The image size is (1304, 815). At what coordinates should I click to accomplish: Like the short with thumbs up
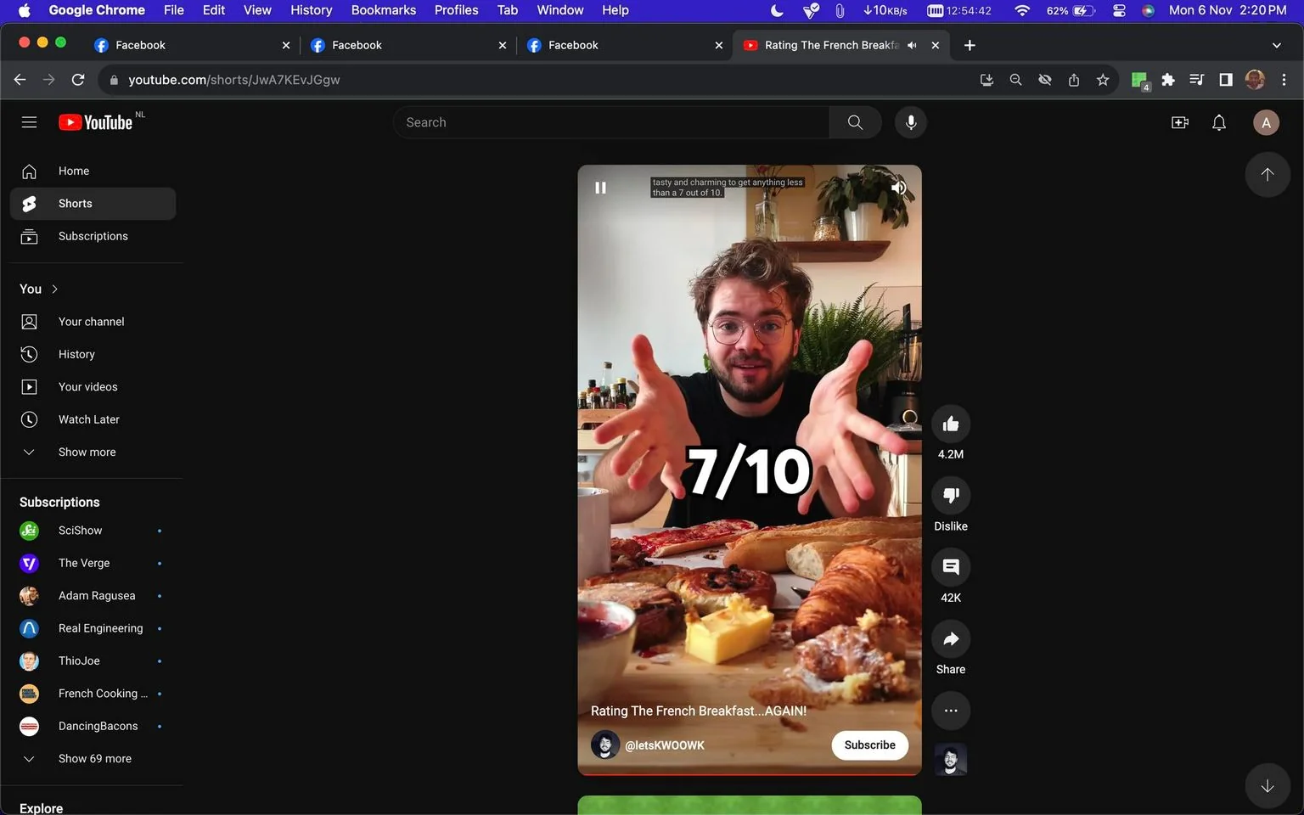pyautogui.click(x=951, y=424)
